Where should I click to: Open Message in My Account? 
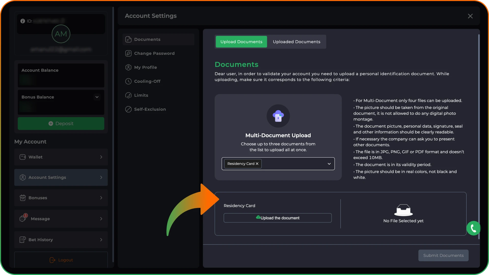[x=61, y=219]
